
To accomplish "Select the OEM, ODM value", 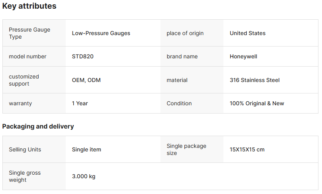I will pyautogui.click(x=86, y=80).
